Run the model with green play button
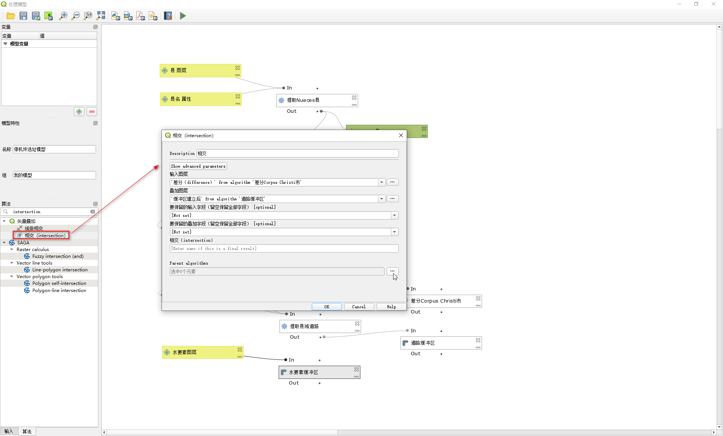This screenshot has height=436, width=723. [x=183, y=16]
